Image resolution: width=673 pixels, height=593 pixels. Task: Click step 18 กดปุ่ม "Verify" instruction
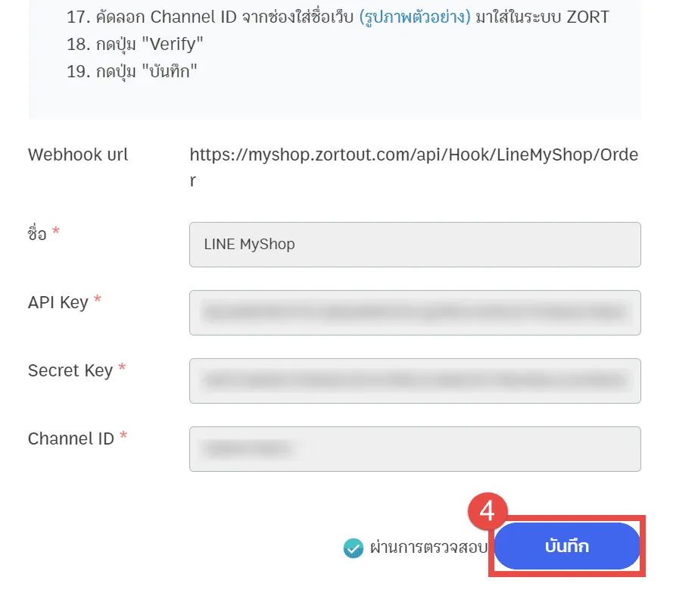[x=136, y=44]
